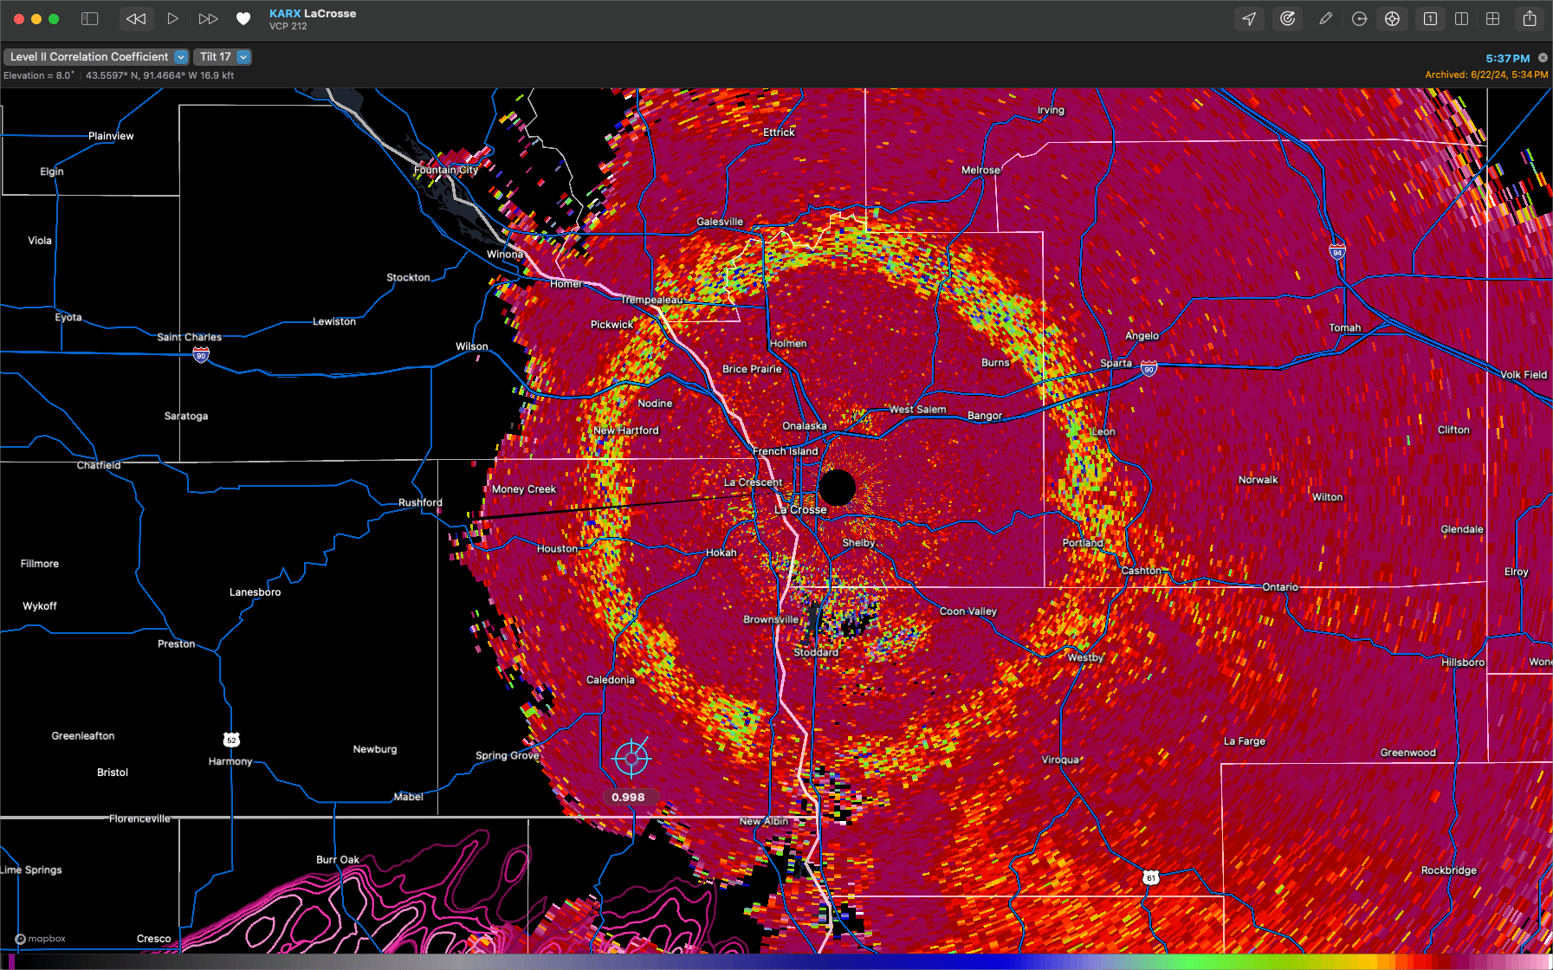Click the Fountain City label
The height and width of the screenshot is (970, 1553).
coord(446,170)
